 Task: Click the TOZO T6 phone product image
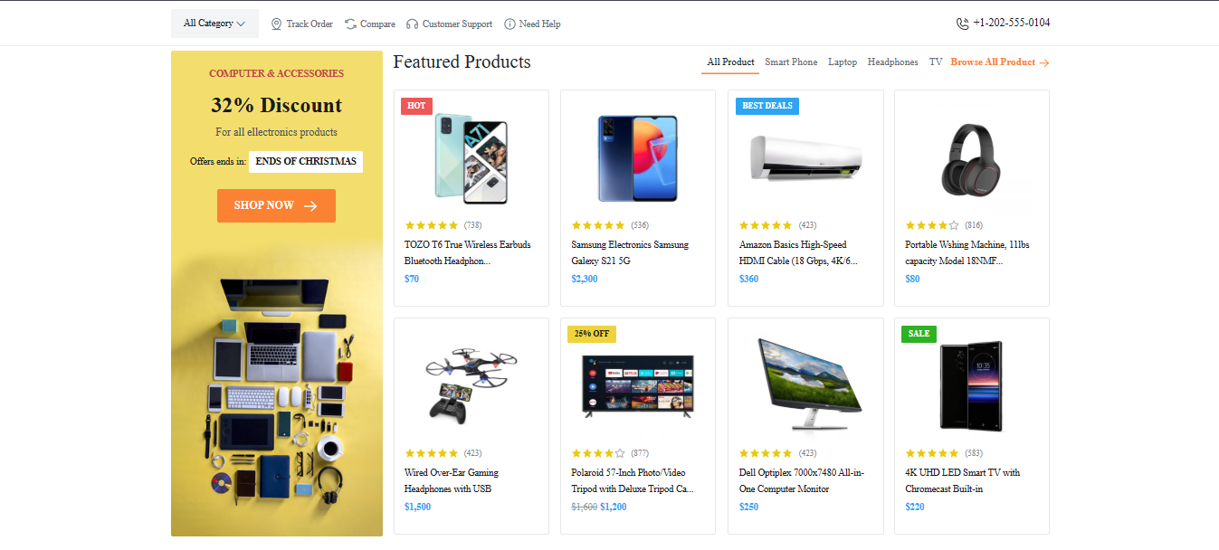(471, 157)
